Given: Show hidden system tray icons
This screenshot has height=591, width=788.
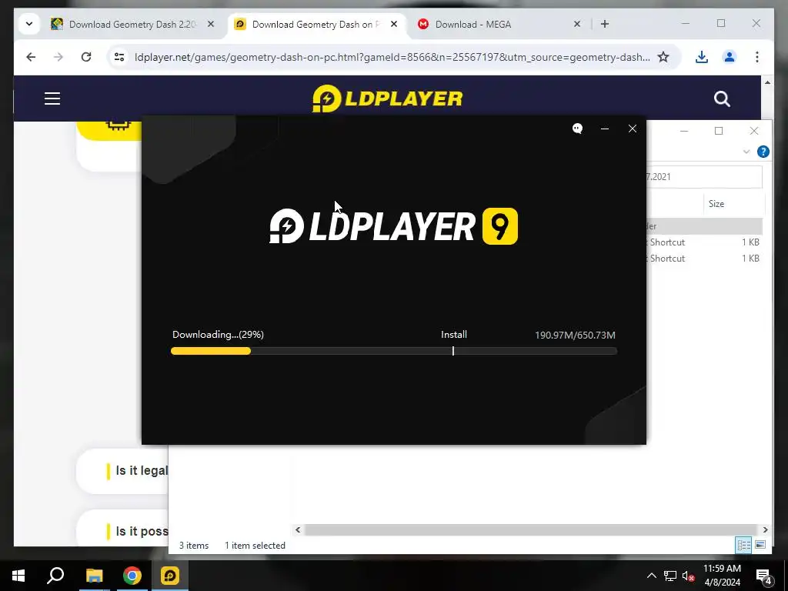Looking at the screenshot, I should tap(651, 576).
